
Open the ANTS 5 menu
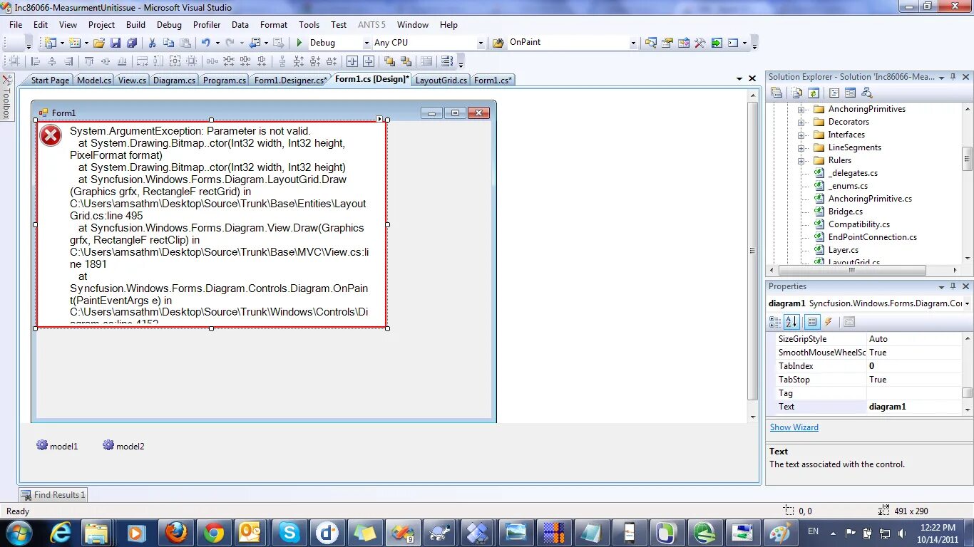(371, 24)
